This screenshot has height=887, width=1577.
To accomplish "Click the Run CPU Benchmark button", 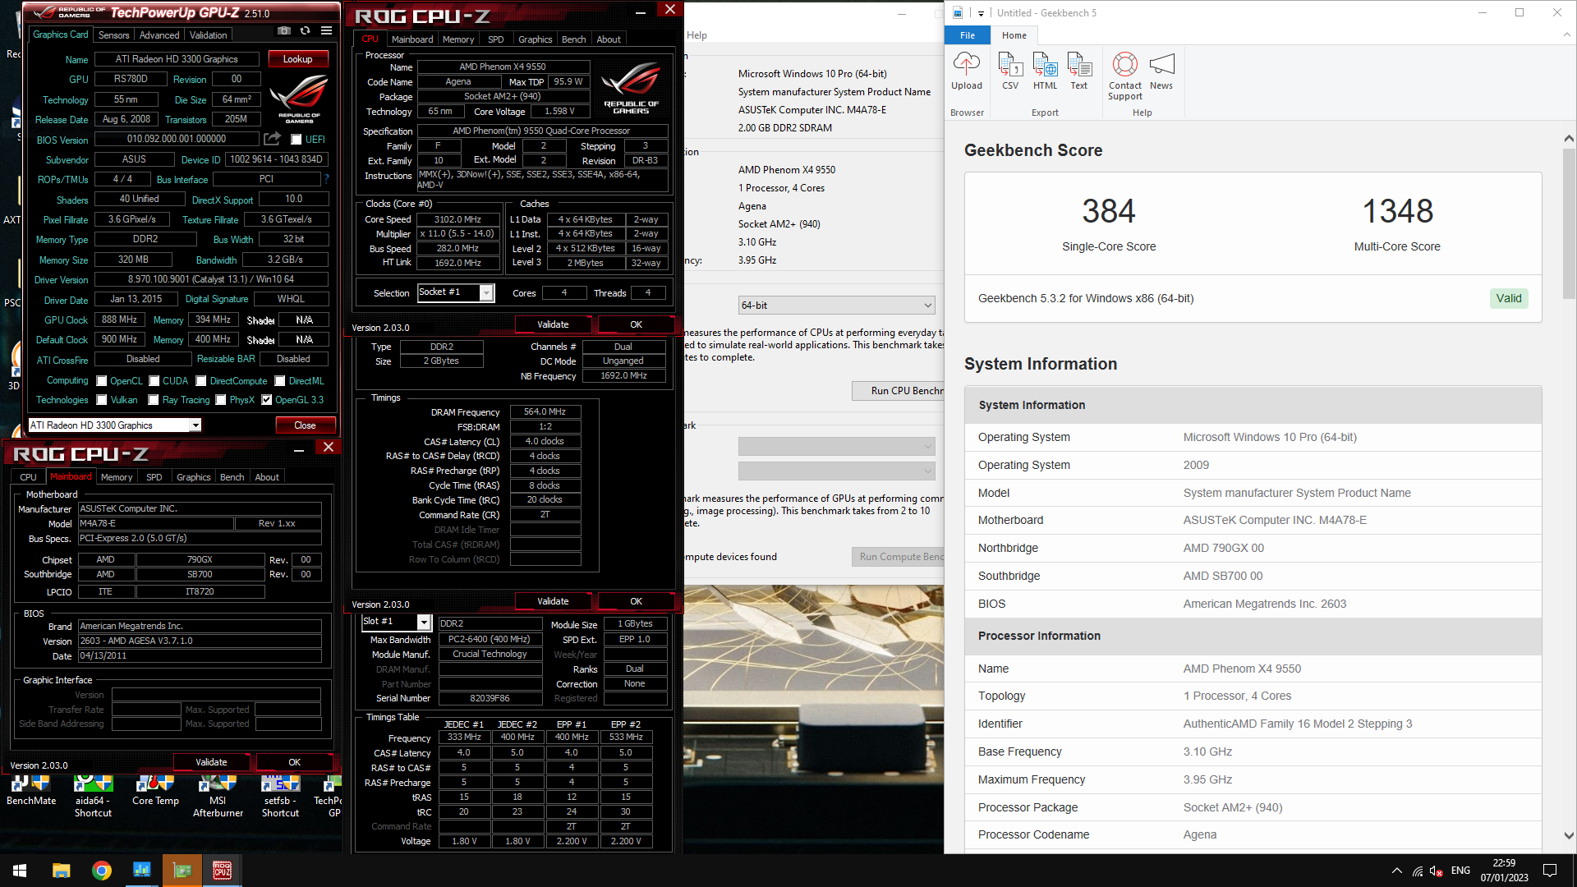I will tap(897, 390).
